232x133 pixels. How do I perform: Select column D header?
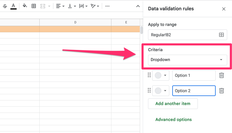[x=75, y=22]
